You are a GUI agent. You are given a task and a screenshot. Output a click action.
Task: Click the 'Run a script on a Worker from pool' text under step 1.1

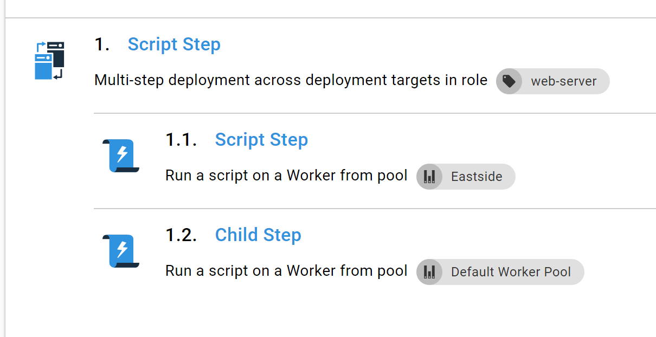click(x=286, y=176)
